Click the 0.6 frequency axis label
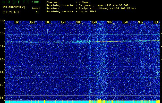 click(x=2, y=98)
